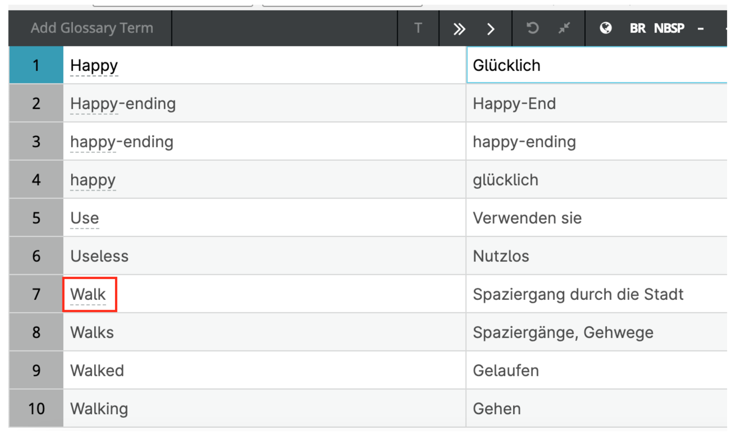Click the collapse arrows icon in toolbar
The height and width of the screenshot is (434, 736).
tap(564, 28)
